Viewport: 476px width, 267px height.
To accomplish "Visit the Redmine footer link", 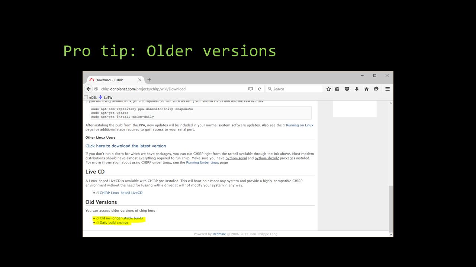I will (x=219, y=234).
